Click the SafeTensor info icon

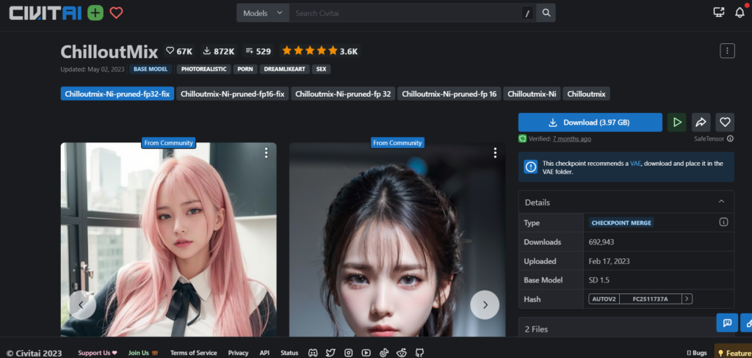tap(730, 139)
